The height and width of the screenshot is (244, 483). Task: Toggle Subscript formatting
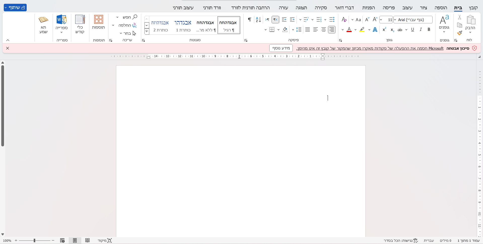coord(392,30)
